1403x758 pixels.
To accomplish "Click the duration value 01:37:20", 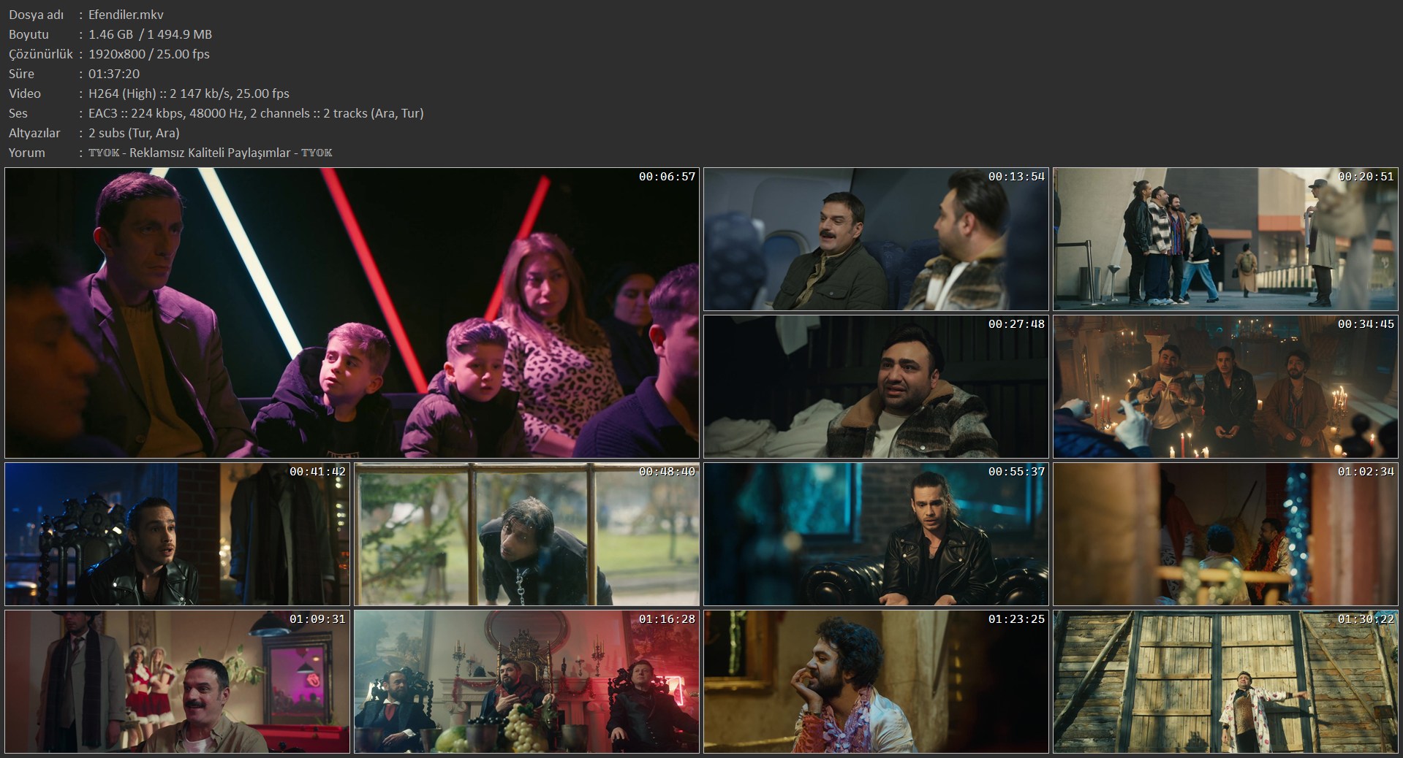I will pyautogui.click(x=114, y=74).
